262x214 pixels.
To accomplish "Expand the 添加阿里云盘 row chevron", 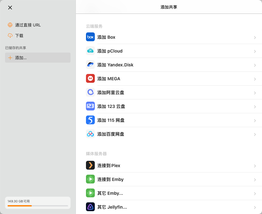I will click(x=255, y=93).
